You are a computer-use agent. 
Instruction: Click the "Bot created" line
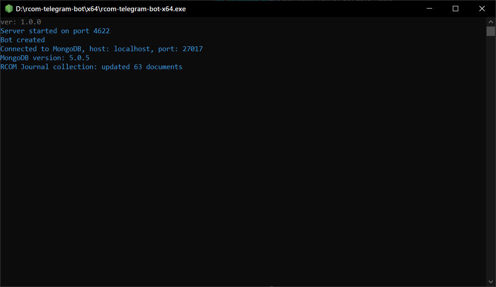(x=23, y=40)
